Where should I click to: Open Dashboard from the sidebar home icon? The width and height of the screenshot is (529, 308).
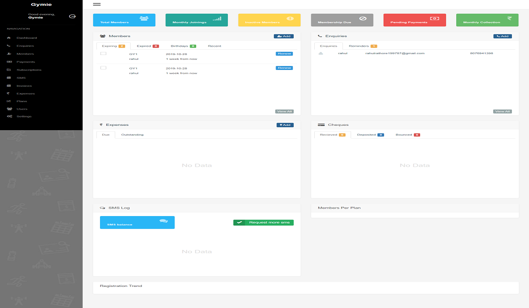tap(9, 38)
